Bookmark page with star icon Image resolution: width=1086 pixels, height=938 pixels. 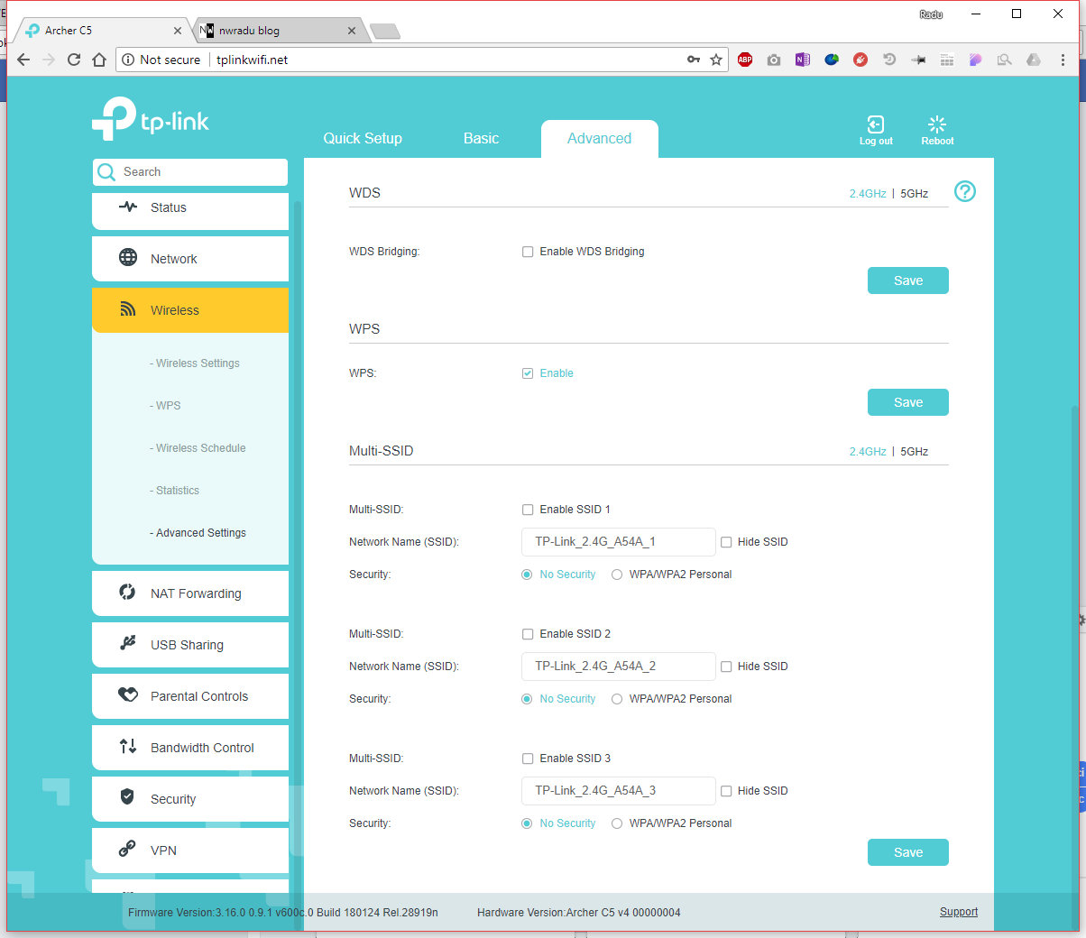pyautogui.click(x=716, y=60)
